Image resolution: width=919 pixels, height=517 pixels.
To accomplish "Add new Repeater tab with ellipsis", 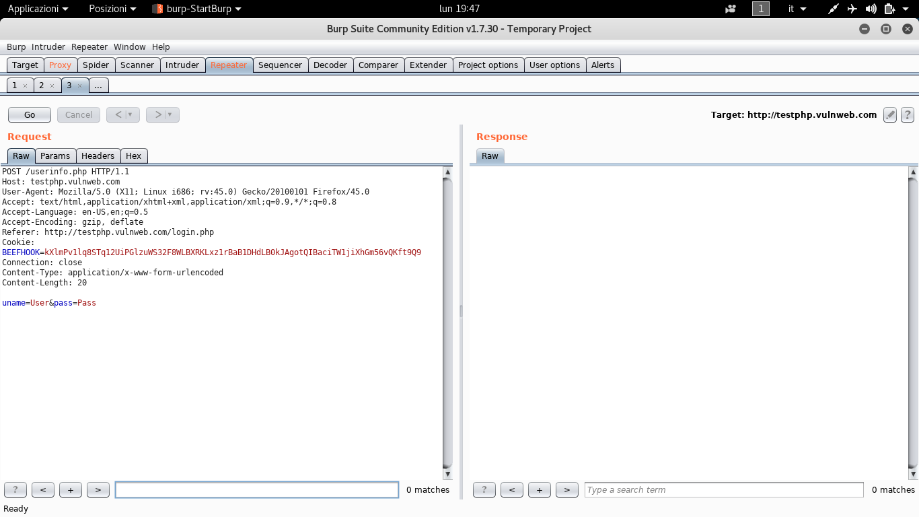I will coord(98,85).
